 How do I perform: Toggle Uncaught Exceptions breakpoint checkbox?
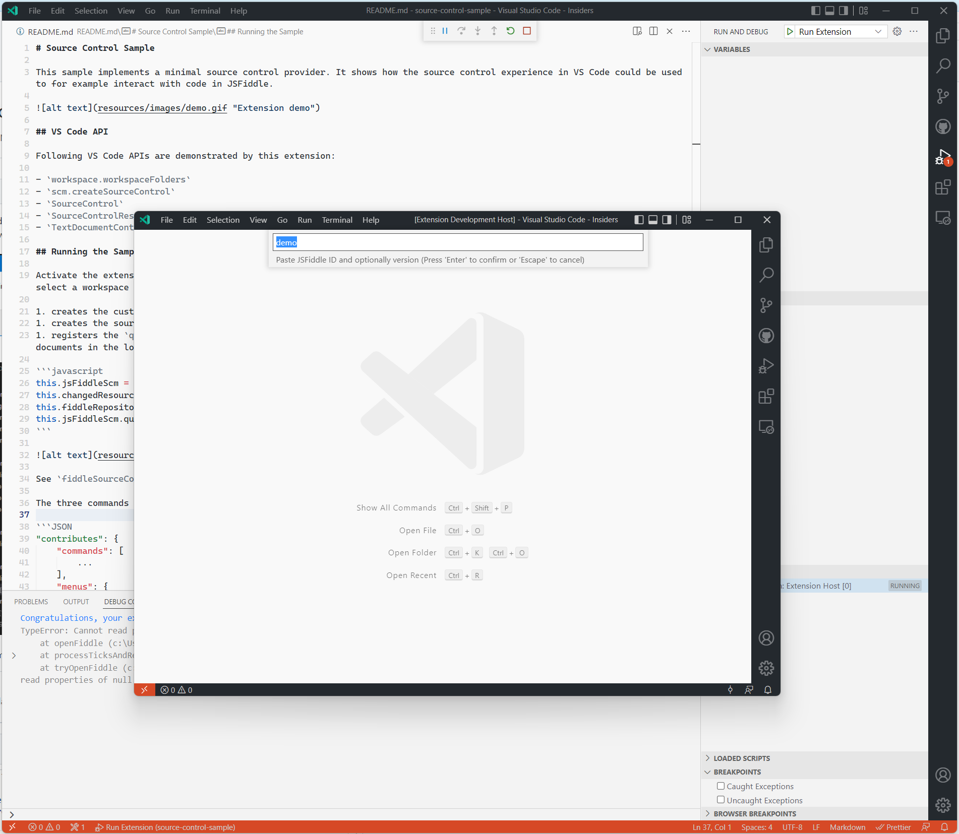click(721, 800)
